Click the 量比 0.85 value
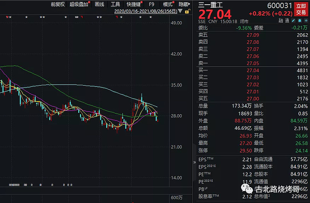 (x=303, y=114)
